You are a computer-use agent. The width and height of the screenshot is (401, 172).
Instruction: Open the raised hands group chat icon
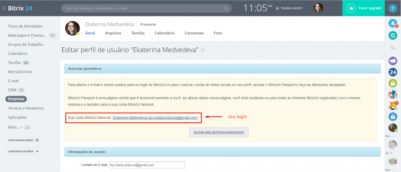click(393, 95)
